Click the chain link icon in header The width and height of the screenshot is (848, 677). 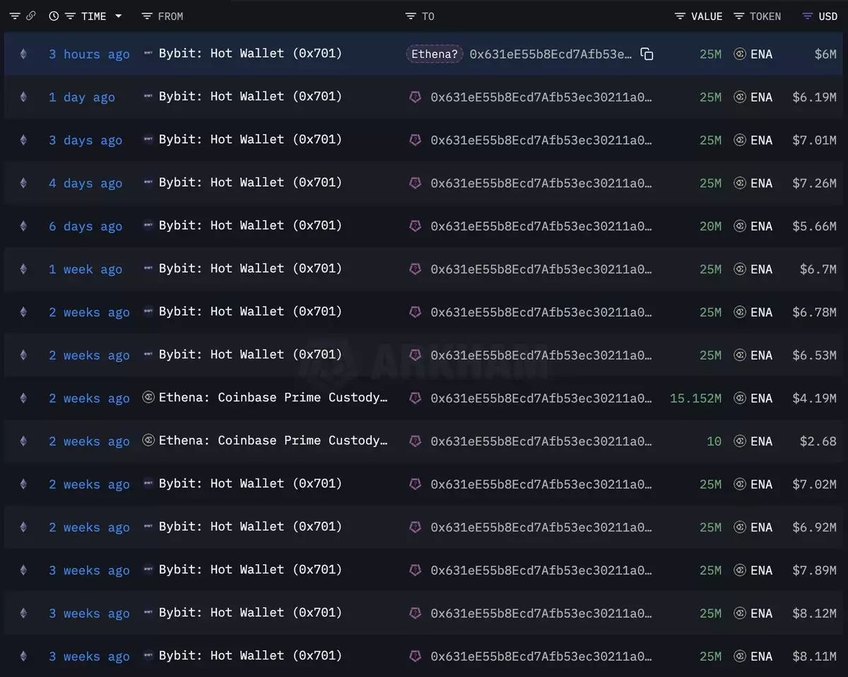[x=30, y=16]
